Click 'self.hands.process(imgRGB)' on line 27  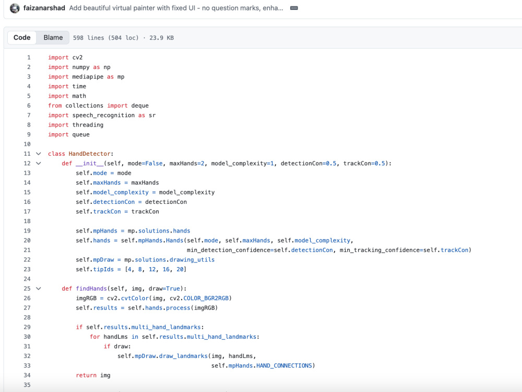[173, 308]
